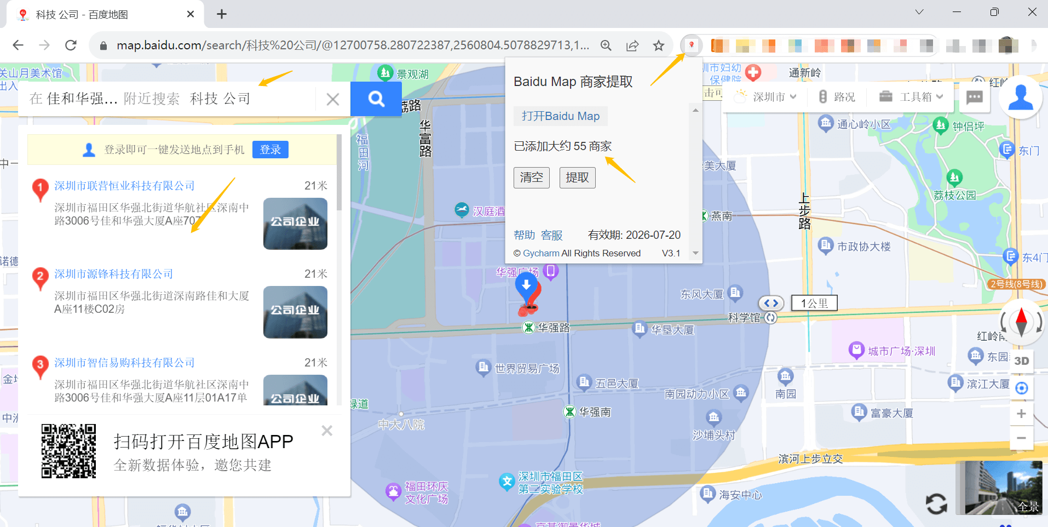Image resolution: width=1048 pixels, height=527 pixels.
Task: Enable 3D map view
Action: point(1021,361)
